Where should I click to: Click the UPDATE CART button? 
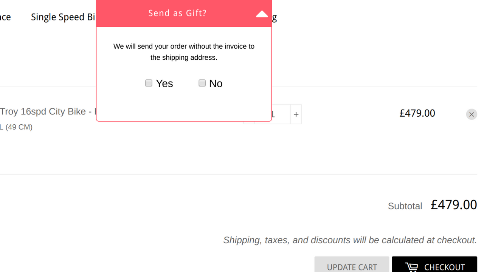pos(352,267)
